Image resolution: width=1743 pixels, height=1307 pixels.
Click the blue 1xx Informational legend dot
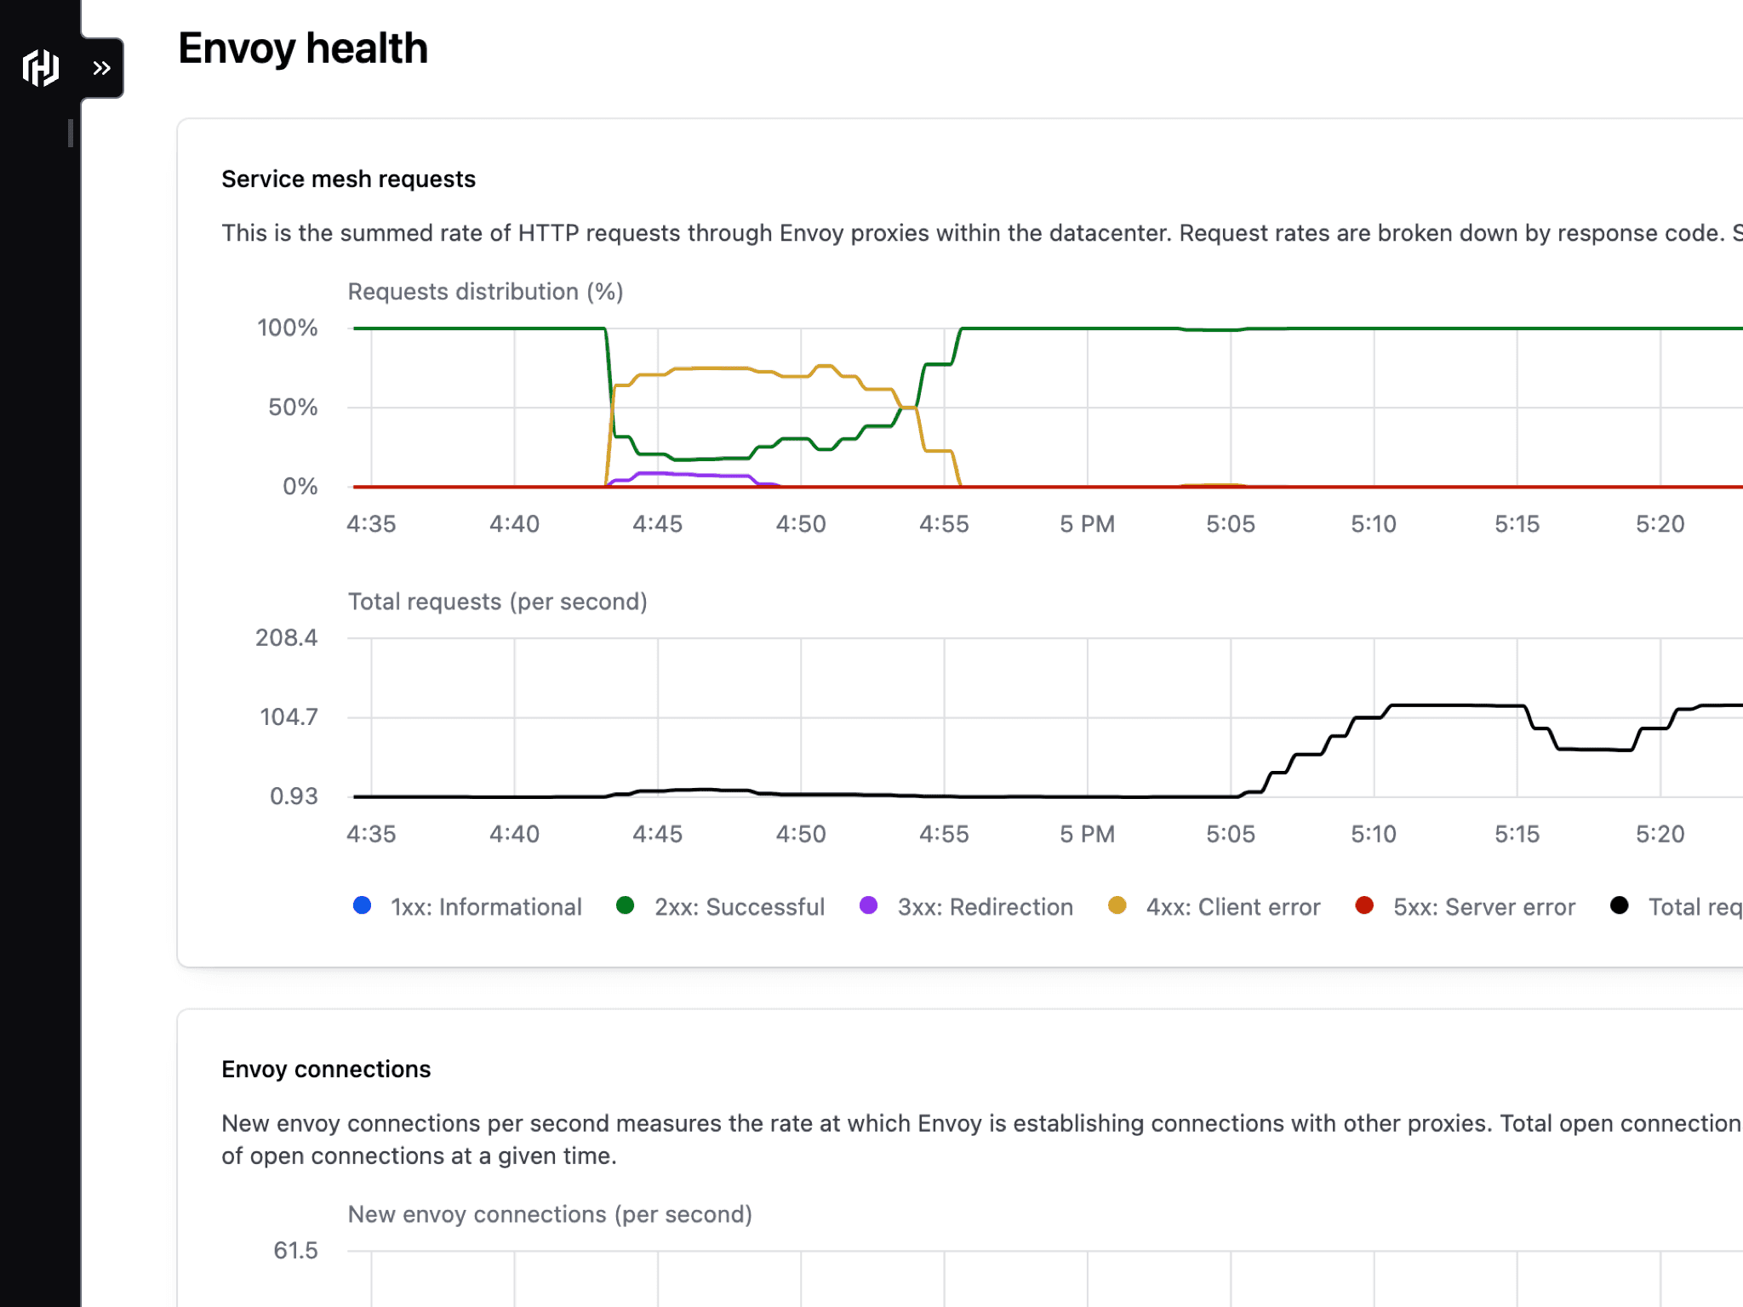point(362,905)
